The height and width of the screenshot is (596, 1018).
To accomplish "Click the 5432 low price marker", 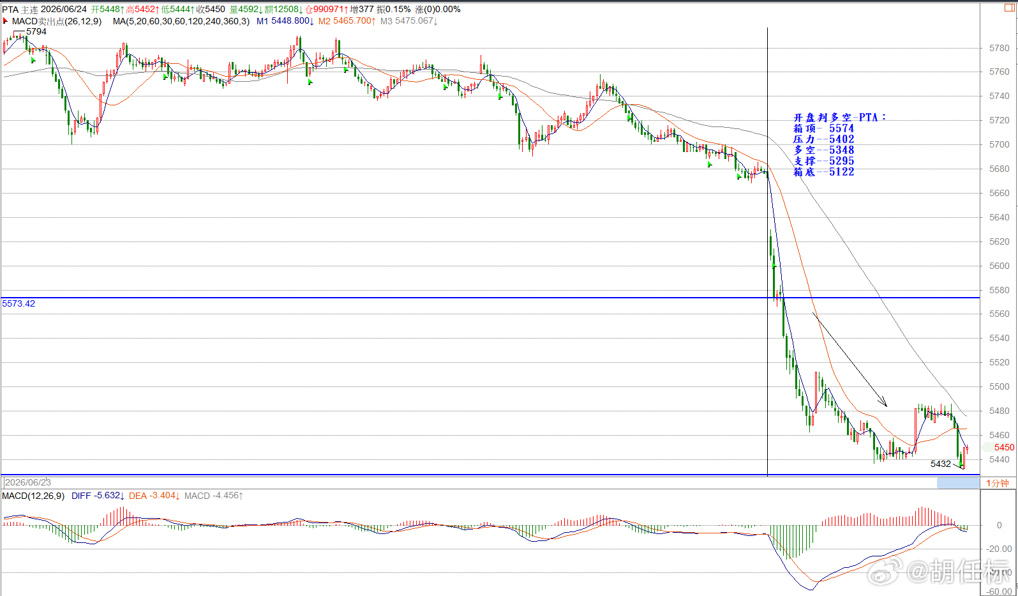I will (x=941, y=464).
